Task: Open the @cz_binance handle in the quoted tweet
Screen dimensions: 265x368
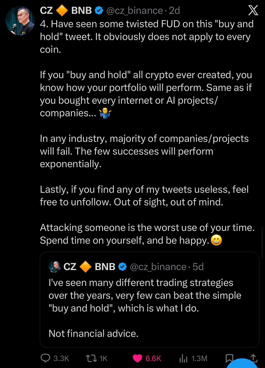Action: tap(158, 267)
